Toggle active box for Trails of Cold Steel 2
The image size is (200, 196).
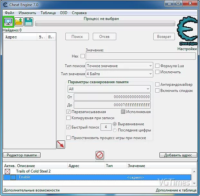[7, 172]
